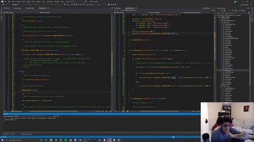Image resolution: width=254 pixels, height=142 pixels.
Task: Select the Resource Files folder
Action: click(x=227, y=84)
